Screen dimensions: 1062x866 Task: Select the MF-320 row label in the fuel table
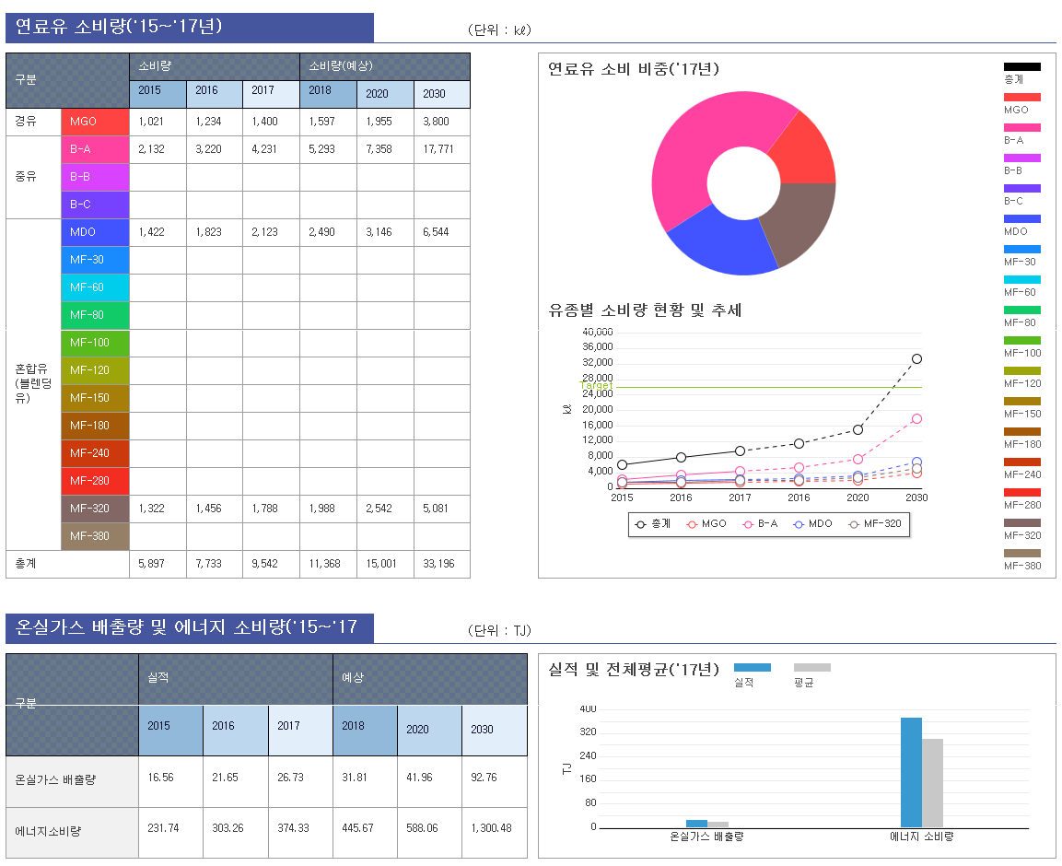(95, 509)
